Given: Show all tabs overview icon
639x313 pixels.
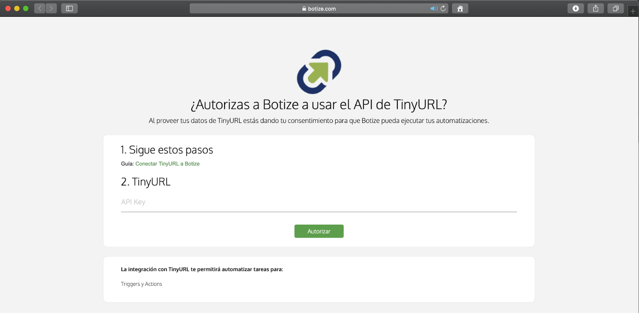Looking at the screenshot, I should click(x=615, y=8).
